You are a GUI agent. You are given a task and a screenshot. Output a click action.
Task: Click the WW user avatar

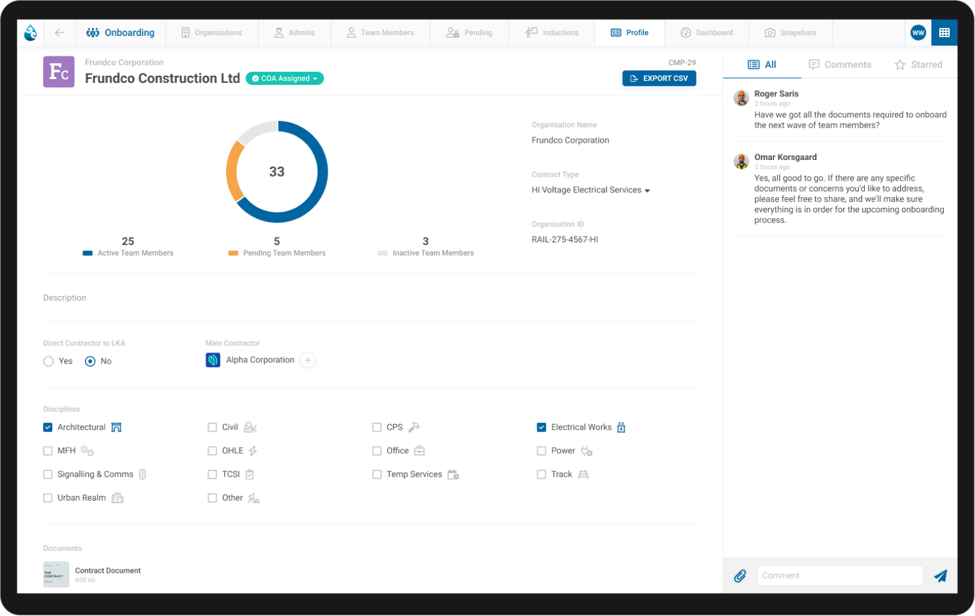click(917, 32)
